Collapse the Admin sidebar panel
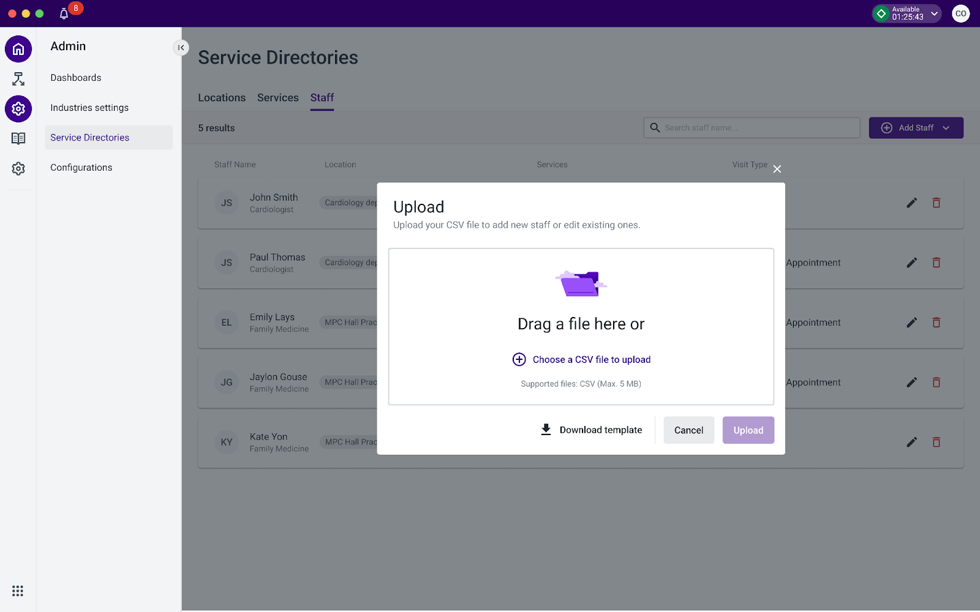This screenshot has height=612, width=980. coord(181,48)
